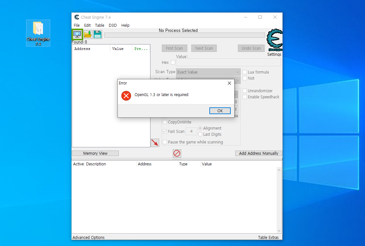Save table floppy disk icon
Viewport: 365px width, 246px height.
(98, 34)
